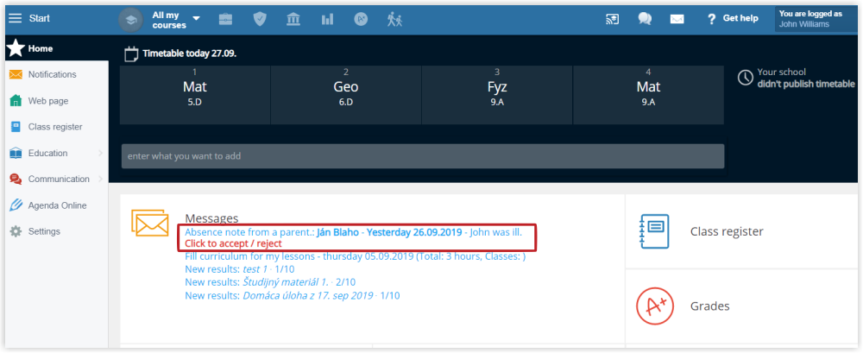863x353 pixels.
Task: Select Agenda Online in the sidebar
Action: point(57,205)
